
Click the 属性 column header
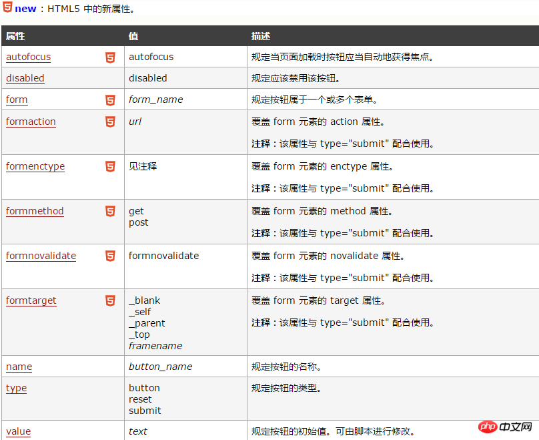[15, 36]
